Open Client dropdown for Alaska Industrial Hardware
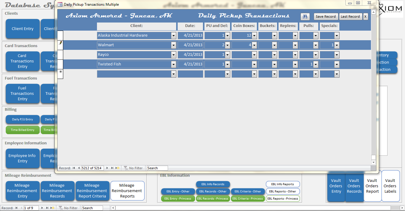 coord(173,36)
